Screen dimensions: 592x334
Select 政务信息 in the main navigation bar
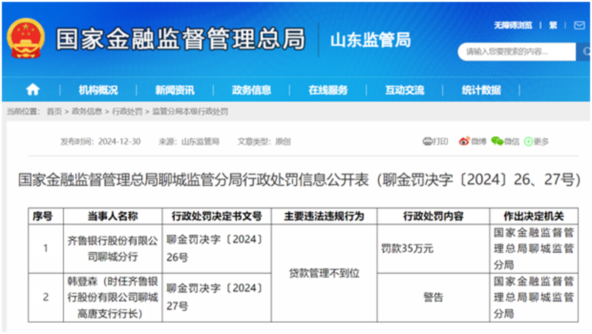251,90
